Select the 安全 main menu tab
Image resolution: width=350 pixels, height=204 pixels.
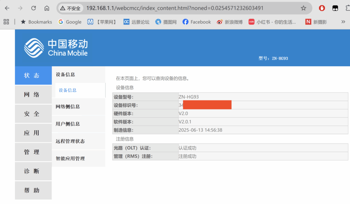tap(33, 114)
